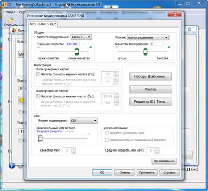Click the bitrate slider handle at 192 Kbit
This screenshot has width=208, height=191.
tap(76, 51)
